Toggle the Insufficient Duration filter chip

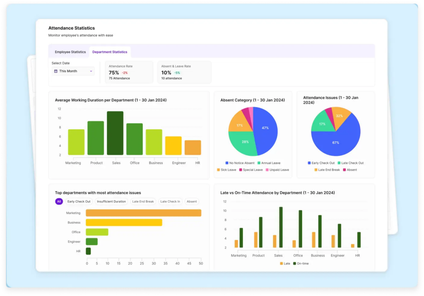pyautogui.click(x=111, y=201)
